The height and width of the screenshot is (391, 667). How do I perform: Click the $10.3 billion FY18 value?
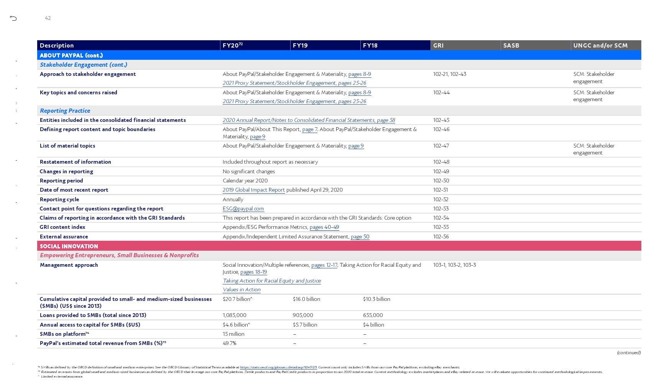click(x=376, y=299)
